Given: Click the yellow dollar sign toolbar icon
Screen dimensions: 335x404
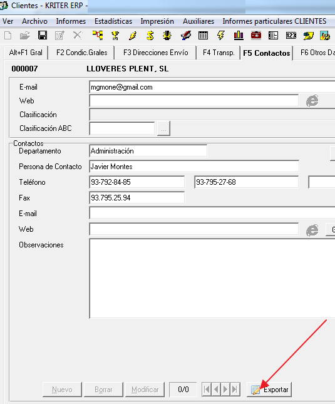Looking at the screenshot, I should coord(150,35).
